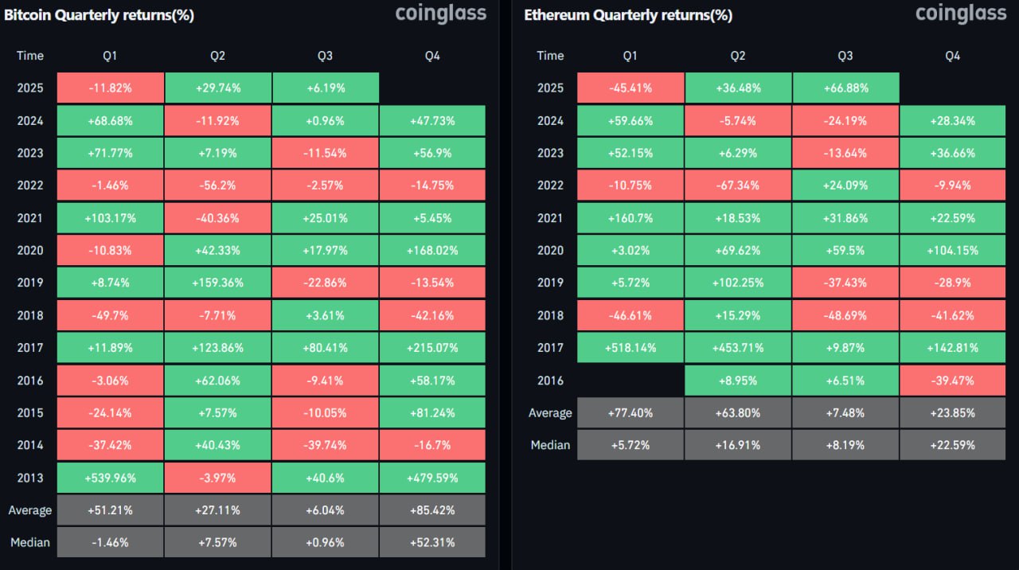Select the Bitcoin 2025 Q2 cell showing +29.74%
The image size is (1019, 570).
click(218, 88)
